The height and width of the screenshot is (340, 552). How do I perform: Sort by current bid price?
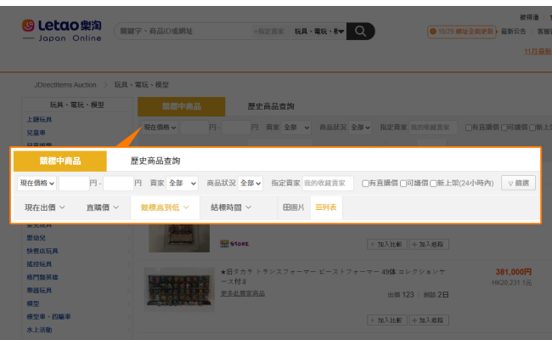coord(45,207)
